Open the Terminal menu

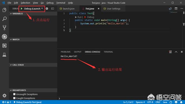point(61,3)
